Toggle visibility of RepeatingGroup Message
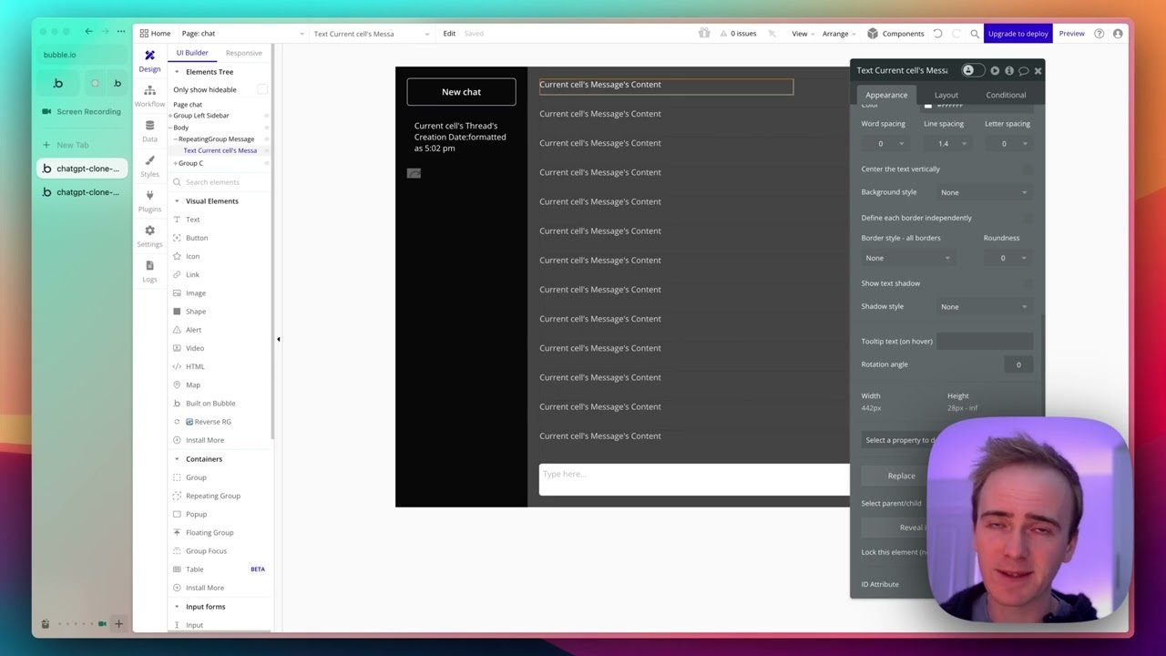This screenshot has height=656, width=1166. tap(266, 139)
